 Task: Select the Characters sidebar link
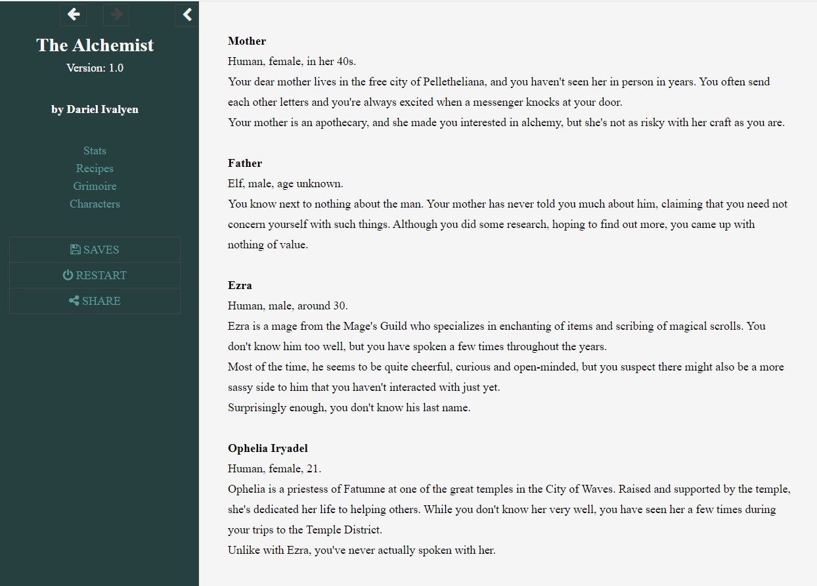pos(95,204)
